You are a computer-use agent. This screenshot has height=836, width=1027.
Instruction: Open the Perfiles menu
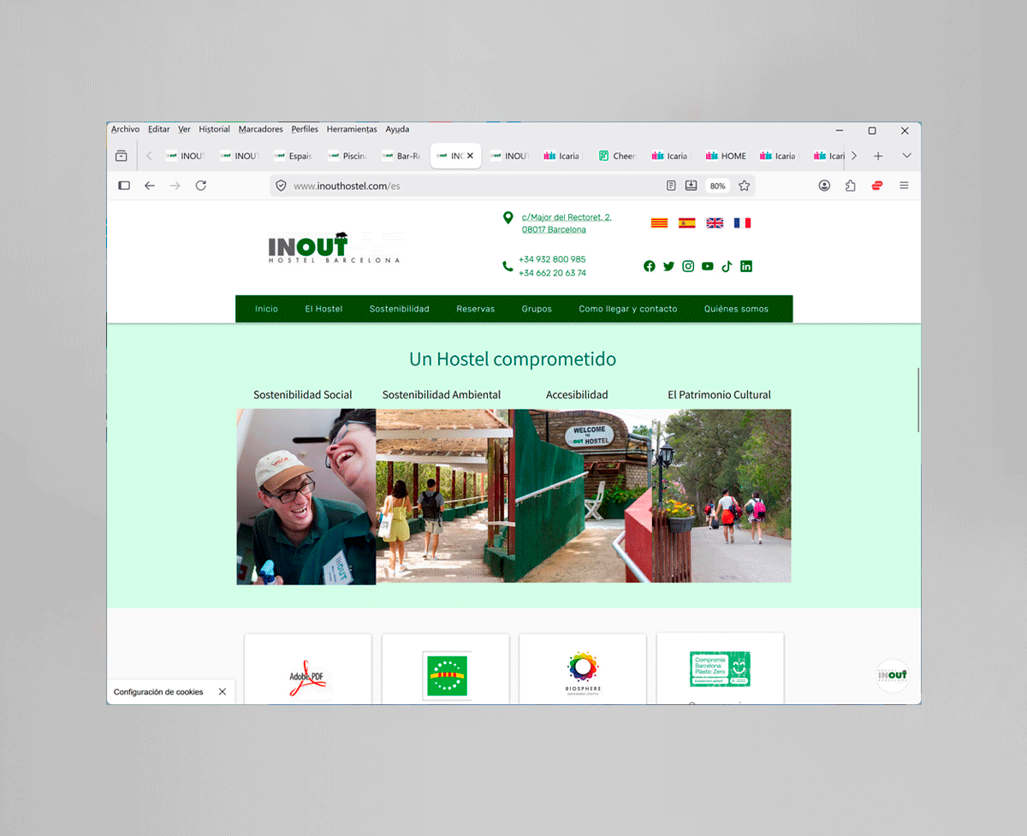pos(305,129)
